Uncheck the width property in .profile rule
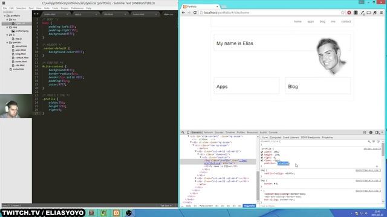The width and height of the screenshot is (387, 217). (x=262, y=152)
